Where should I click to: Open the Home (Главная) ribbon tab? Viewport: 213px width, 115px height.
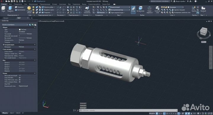click(4, 4)
